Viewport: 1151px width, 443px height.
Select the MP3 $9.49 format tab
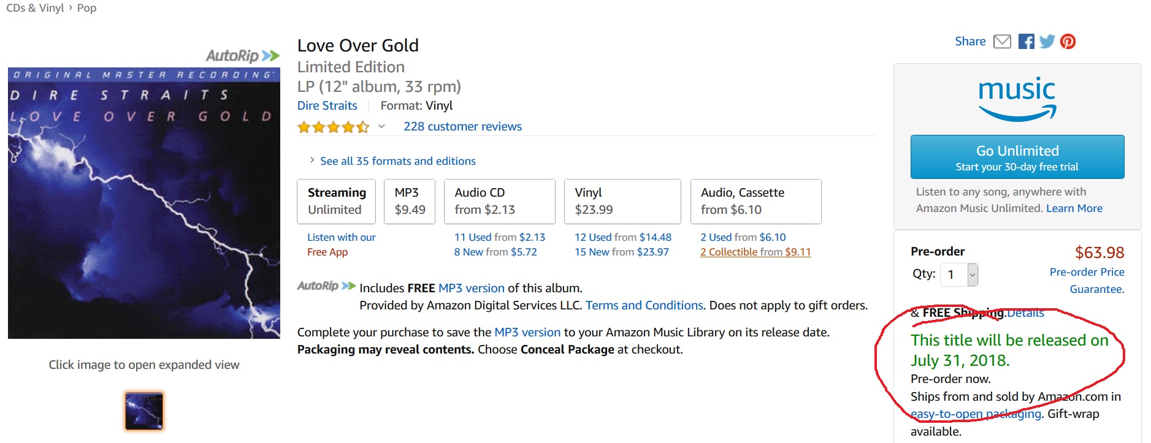pos(410,201)
